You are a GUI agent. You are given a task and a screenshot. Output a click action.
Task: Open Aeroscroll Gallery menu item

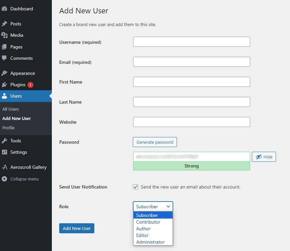click(26, 167)
